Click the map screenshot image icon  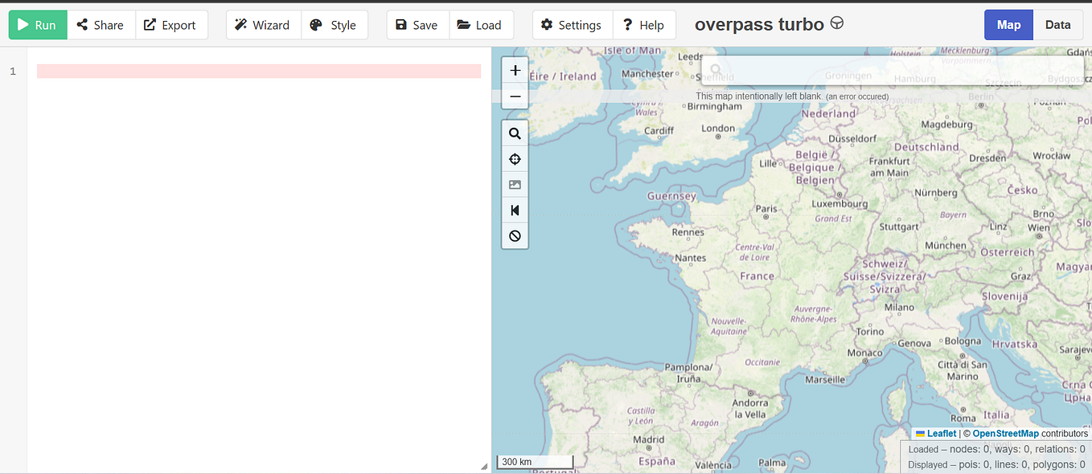(515, 184)
